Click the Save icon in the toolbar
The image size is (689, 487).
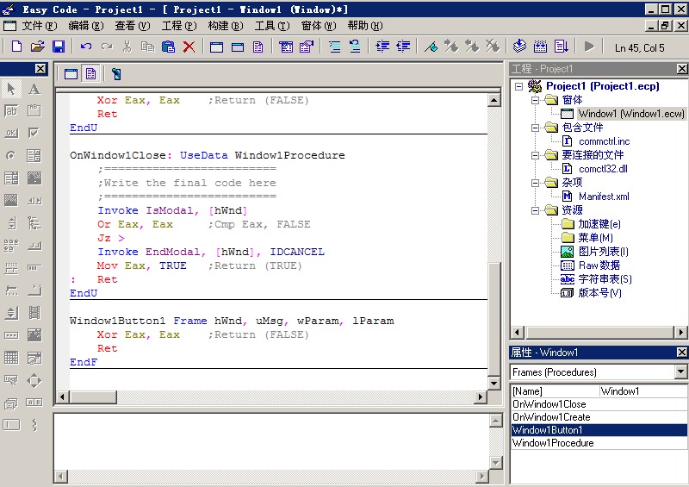coord(59,47)
